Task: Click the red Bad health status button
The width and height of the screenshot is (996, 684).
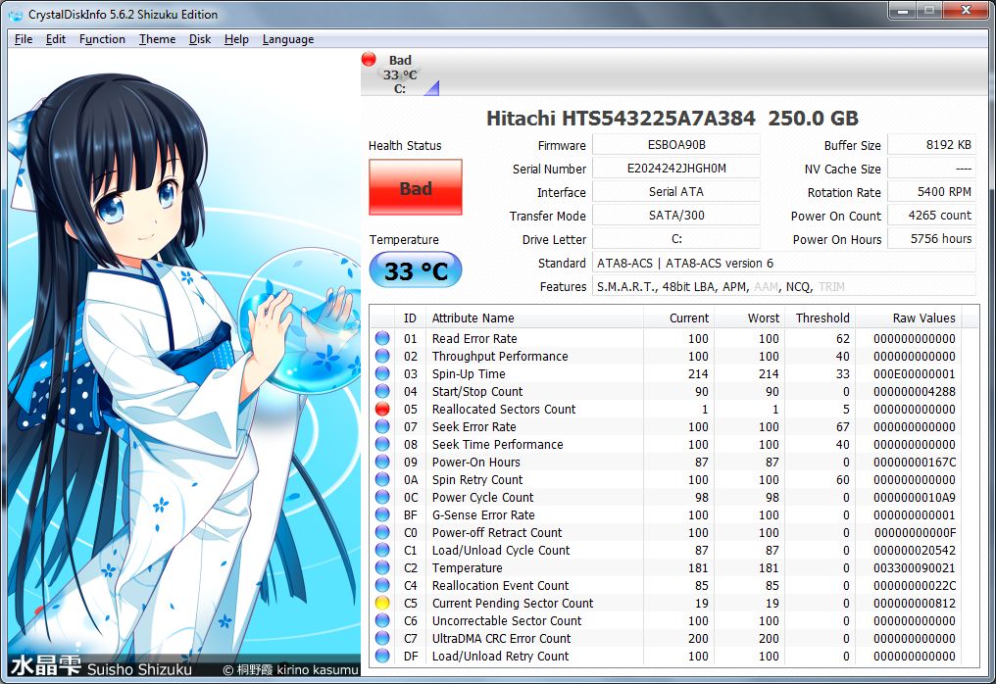Action: tap(416, 187)
